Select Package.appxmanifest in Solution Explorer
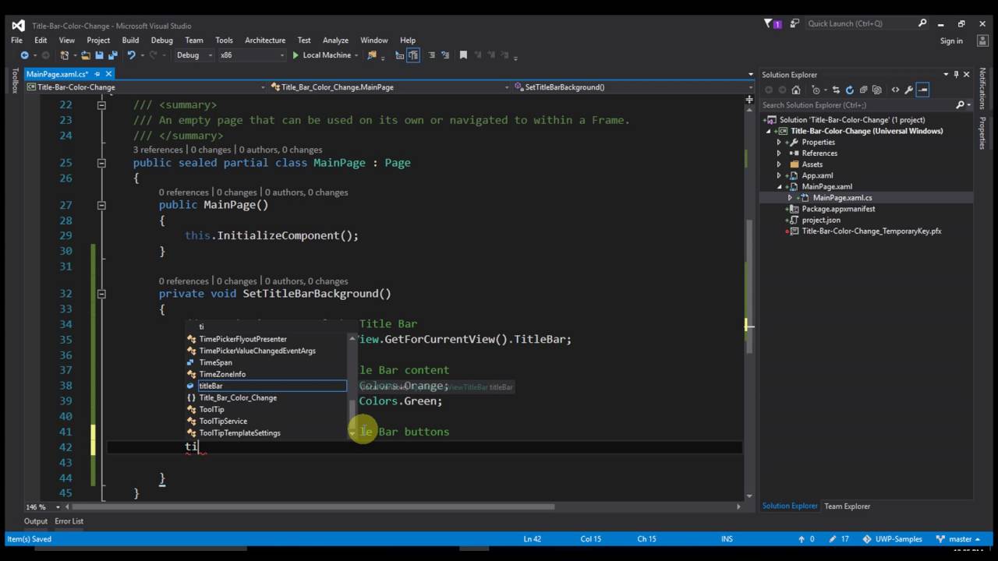This screenshot has height=561, width=998. click(x=838, y=209)
